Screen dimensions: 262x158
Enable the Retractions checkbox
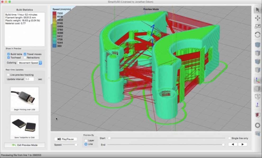25,58
